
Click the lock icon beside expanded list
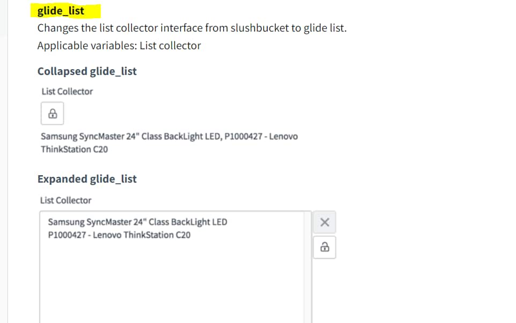click(325, 247)
